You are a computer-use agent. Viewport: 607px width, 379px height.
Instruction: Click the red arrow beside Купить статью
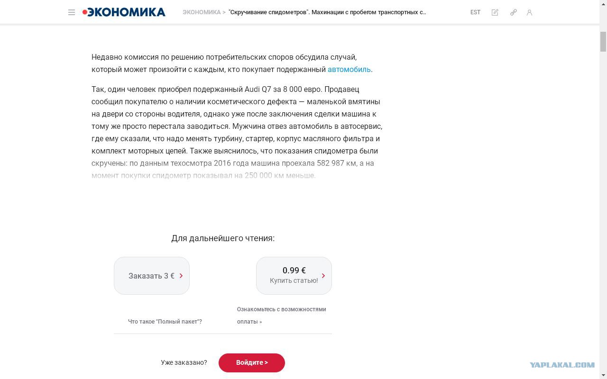point(323,276)
